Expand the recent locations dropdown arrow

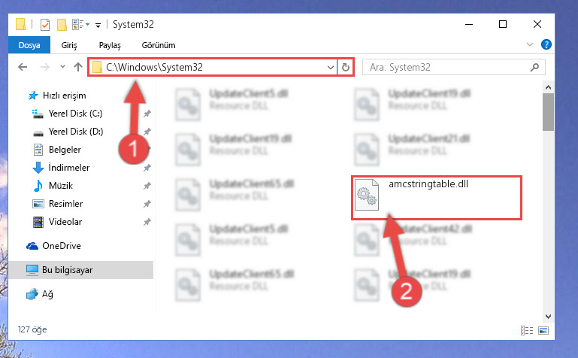(62, 67)
